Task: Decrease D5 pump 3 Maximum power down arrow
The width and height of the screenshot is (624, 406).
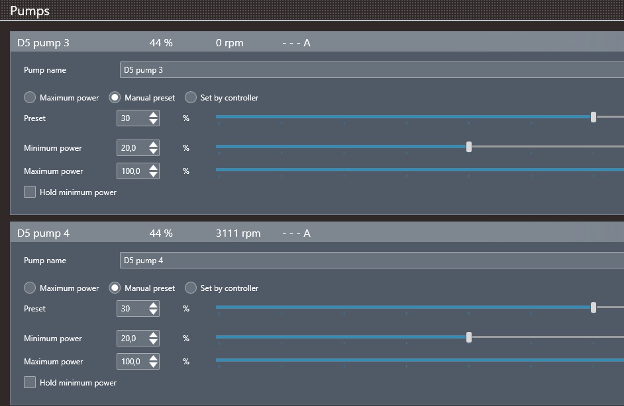Action: [154, 175]
